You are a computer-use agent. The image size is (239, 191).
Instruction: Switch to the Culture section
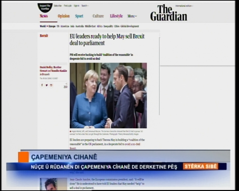[98, 16]
